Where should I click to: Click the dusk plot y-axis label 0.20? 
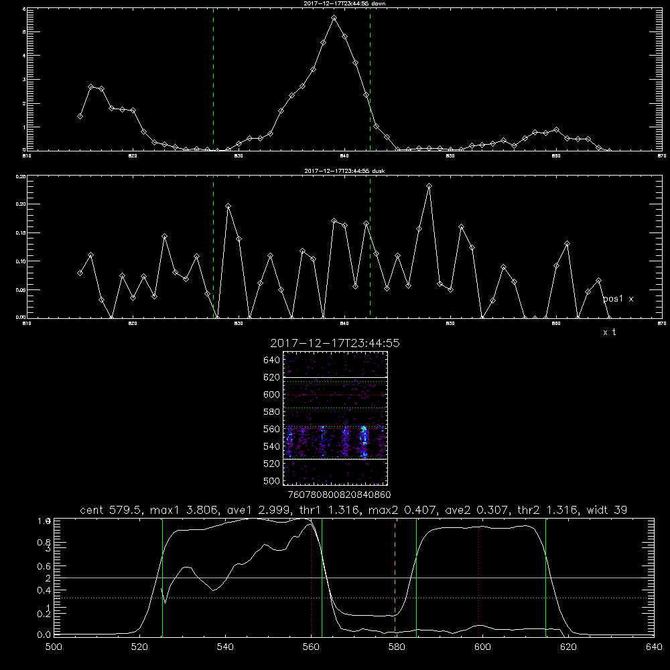[x=21, y=204]
